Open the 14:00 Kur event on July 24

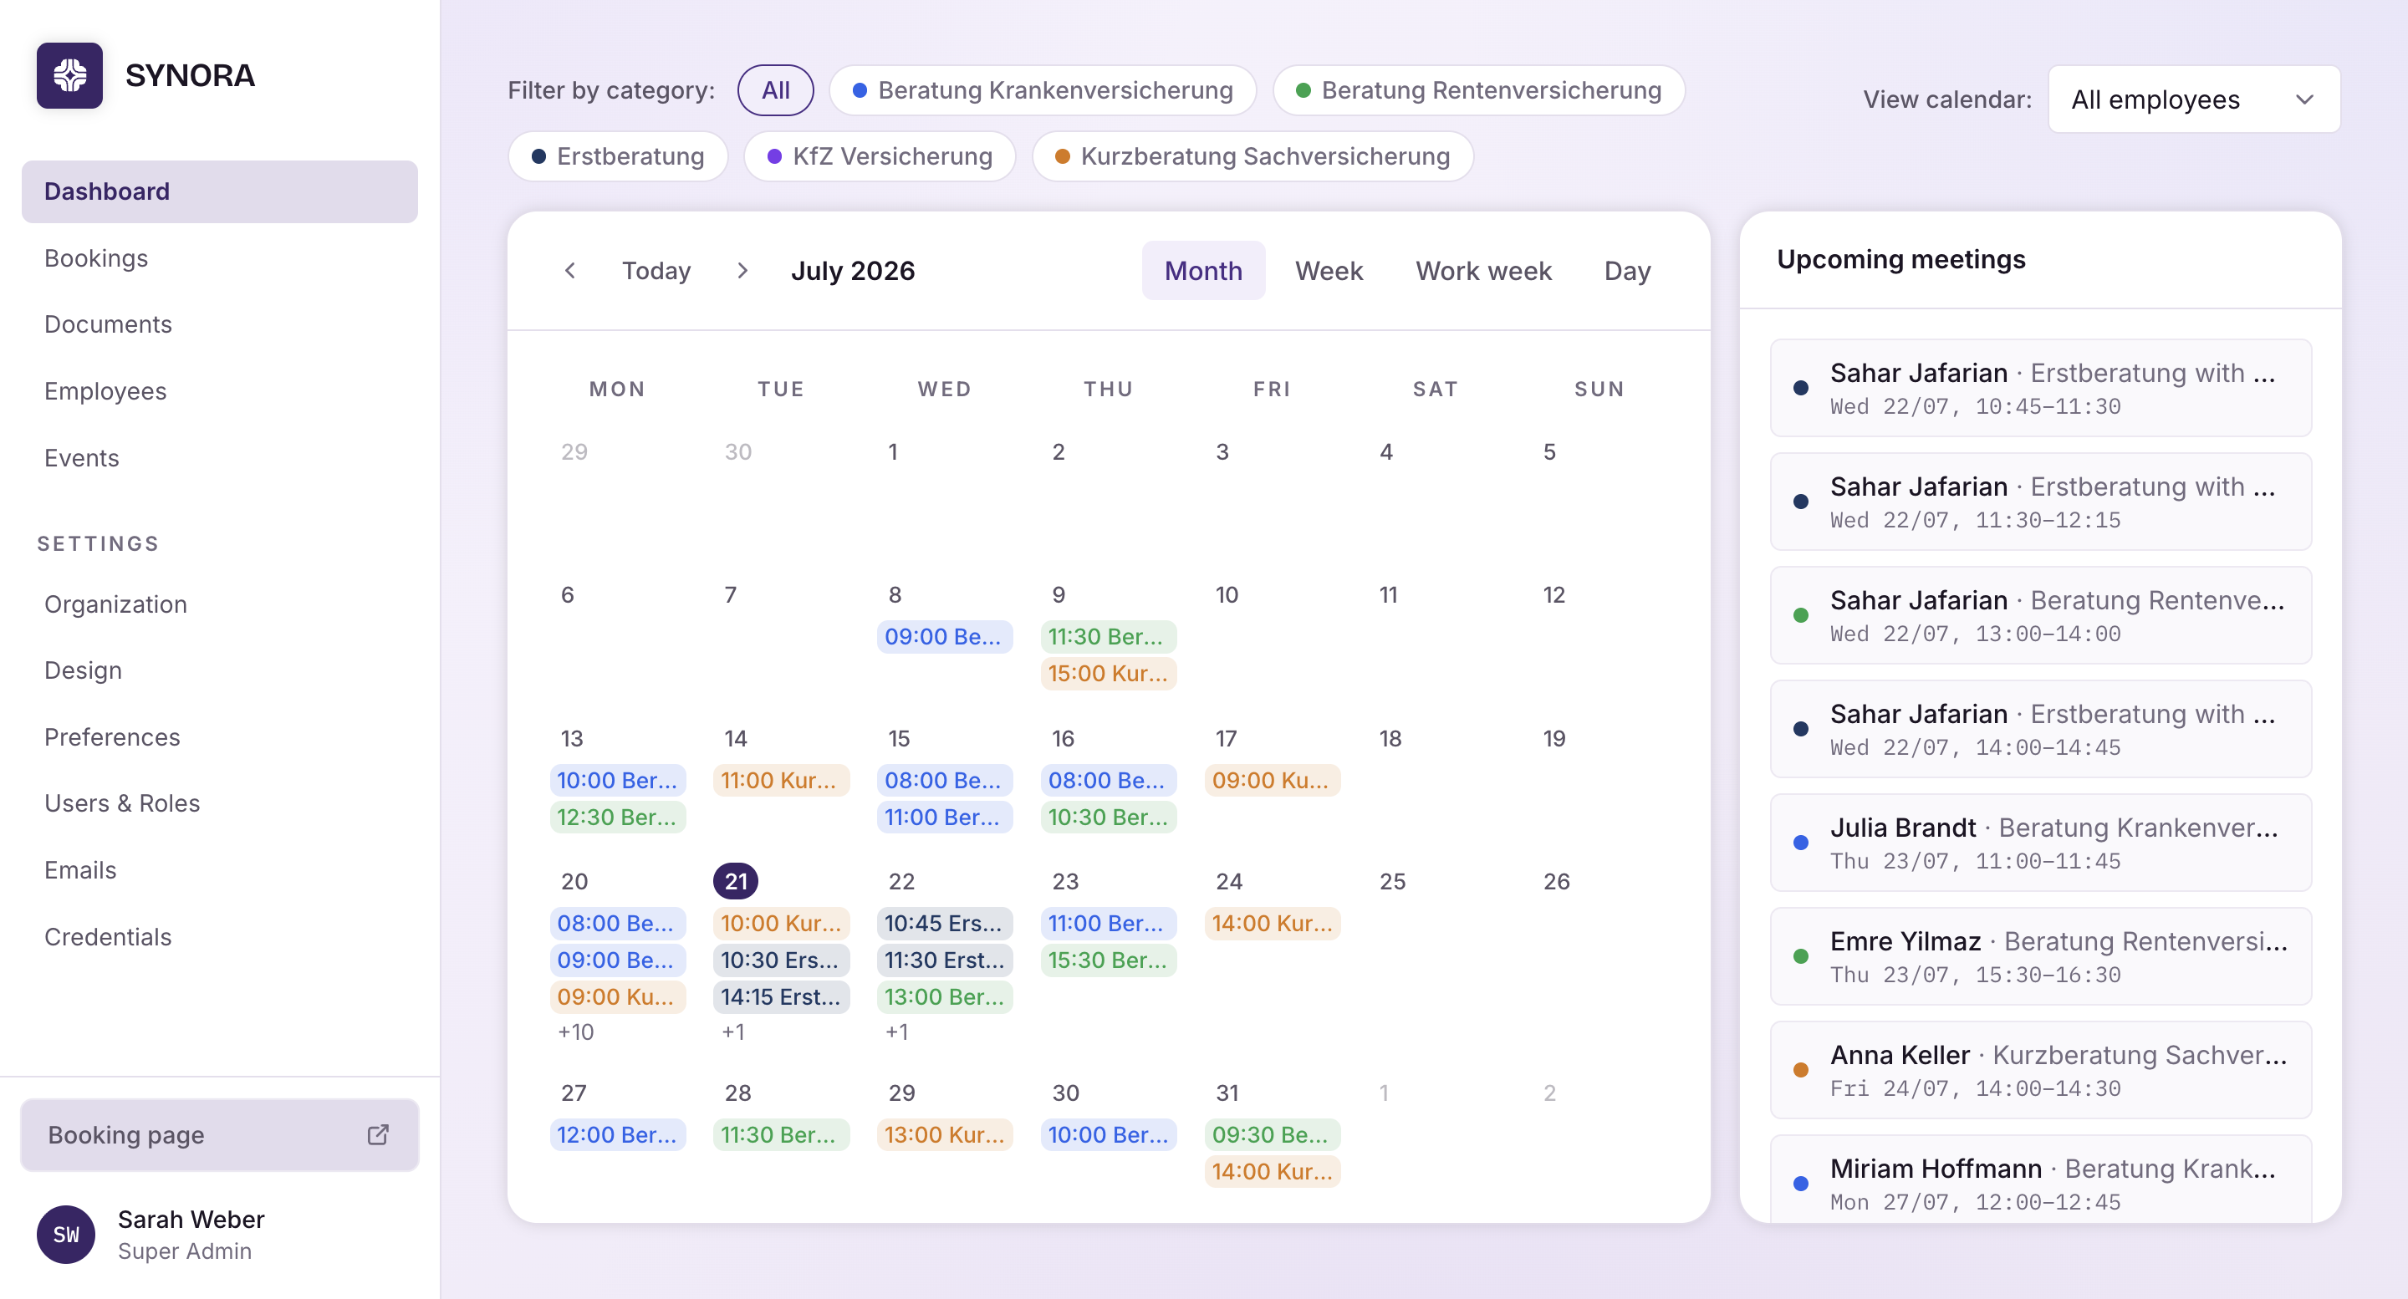(x=1273, y=922)
